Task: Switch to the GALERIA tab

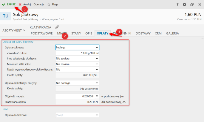Action: pyautogui.click(x=172, y=33)
